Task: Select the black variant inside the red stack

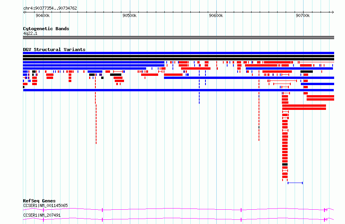Action: click(285, 164)
